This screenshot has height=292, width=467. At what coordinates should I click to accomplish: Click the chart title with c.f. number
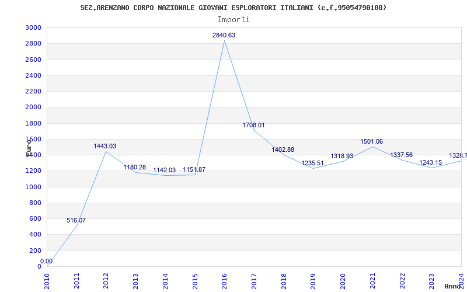tap(233, 8)
